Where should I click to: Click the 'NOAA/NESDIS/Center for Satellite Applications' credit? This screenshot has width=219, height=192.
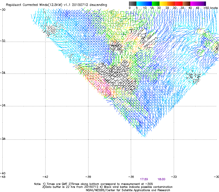click(x=118, y=190)
